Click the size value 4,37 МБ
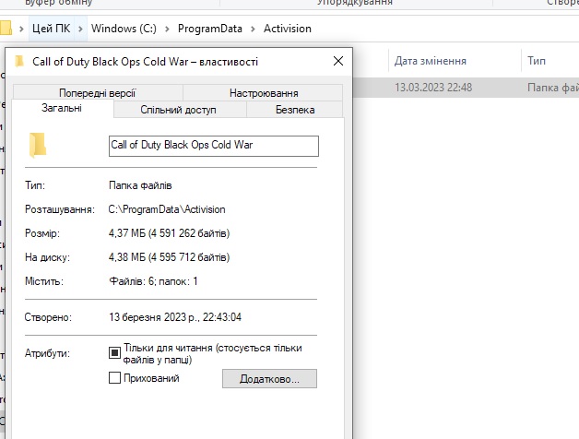This screenshot has height=439, width=579. tap(169, 233)
